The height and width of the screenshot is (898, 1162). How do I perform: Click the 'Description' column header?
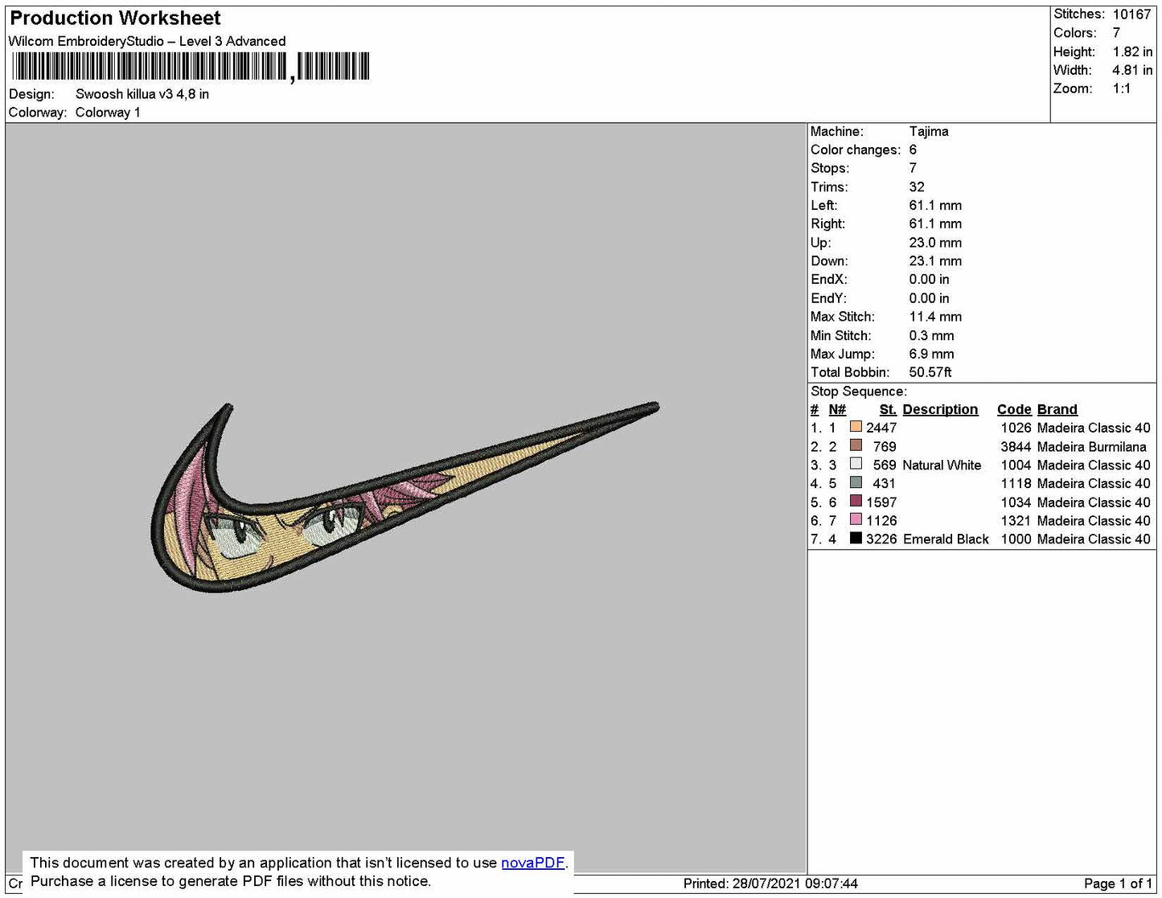click(x=940, y=409)
